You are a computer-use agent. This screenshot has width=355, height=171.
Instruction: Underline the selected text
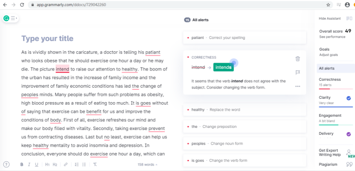[36, 164]
